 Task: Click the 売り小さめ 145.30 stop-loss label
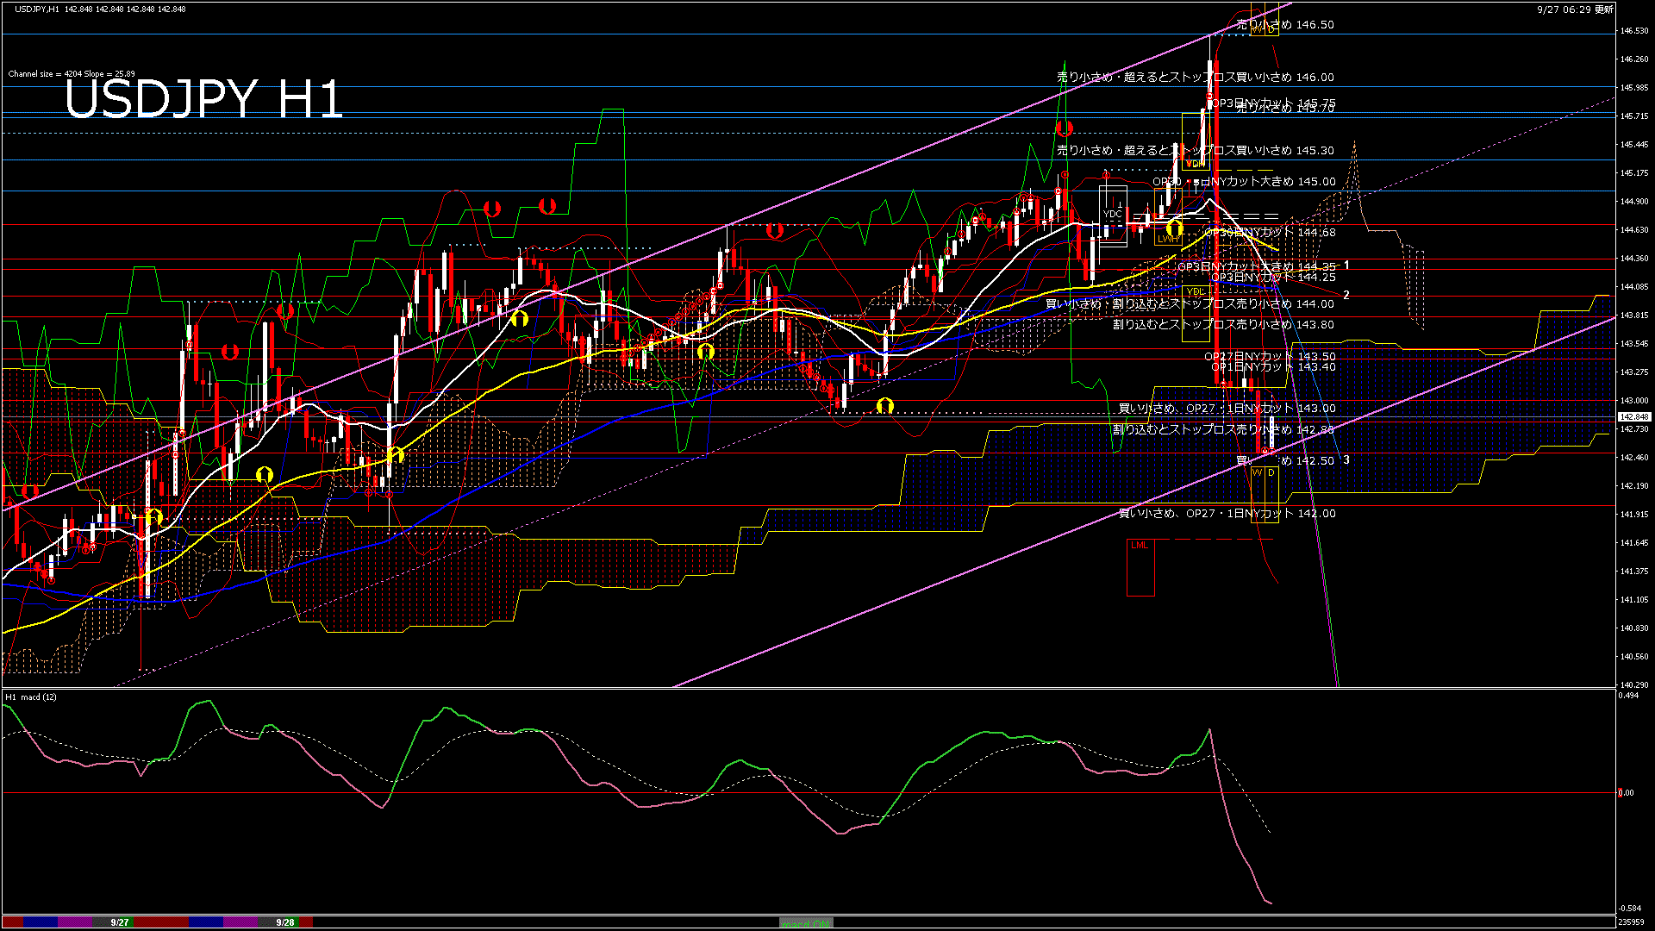click(1196, 150)
